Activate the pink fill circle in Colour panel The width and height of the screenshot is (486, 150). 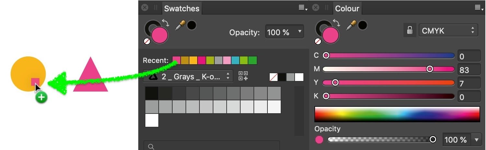point(331,35)
